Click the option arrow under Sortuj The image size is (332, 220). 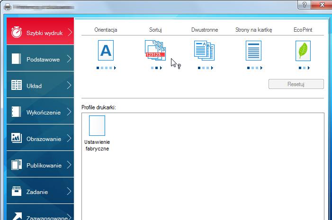(x=161, y=68)
